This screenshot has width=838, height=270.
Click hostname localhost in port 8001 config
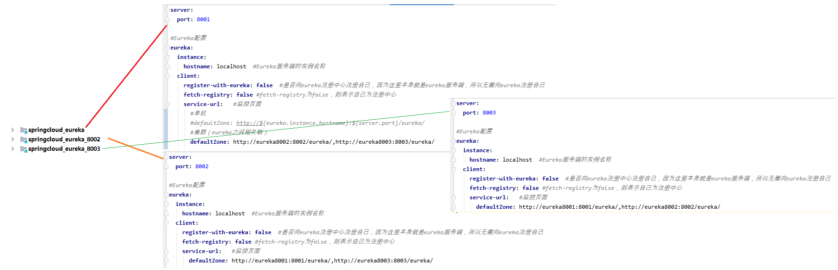click(215, 66)
